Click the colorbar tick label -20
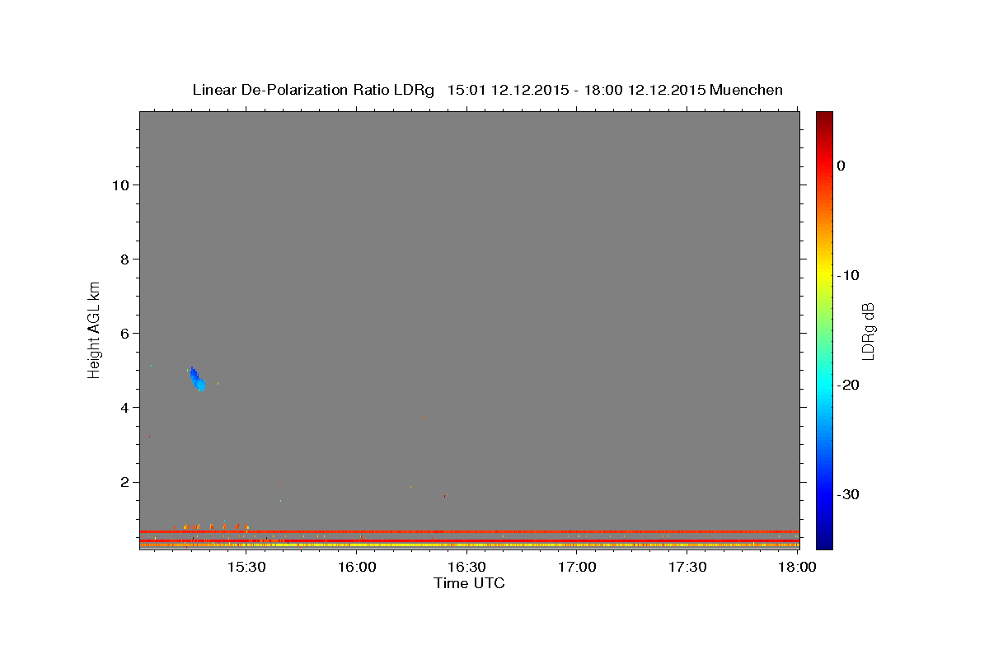This screenshot has width=989, height=659. (849, 385)
